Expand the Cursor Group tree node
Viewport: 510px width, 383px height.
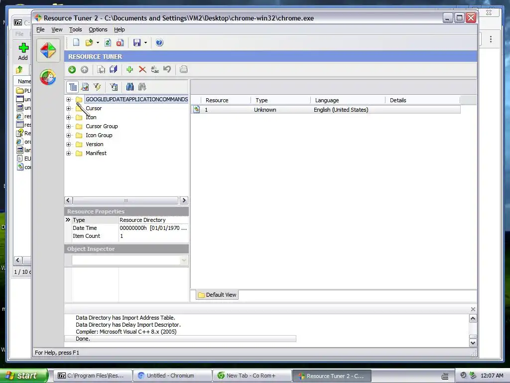[68, 126]
